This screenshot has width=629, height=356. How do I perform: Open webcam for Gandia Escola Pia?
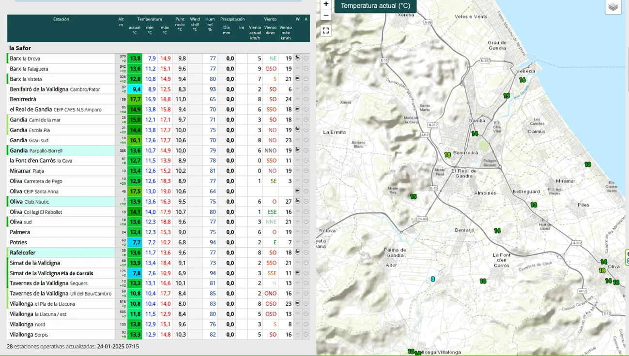[298, 130]
